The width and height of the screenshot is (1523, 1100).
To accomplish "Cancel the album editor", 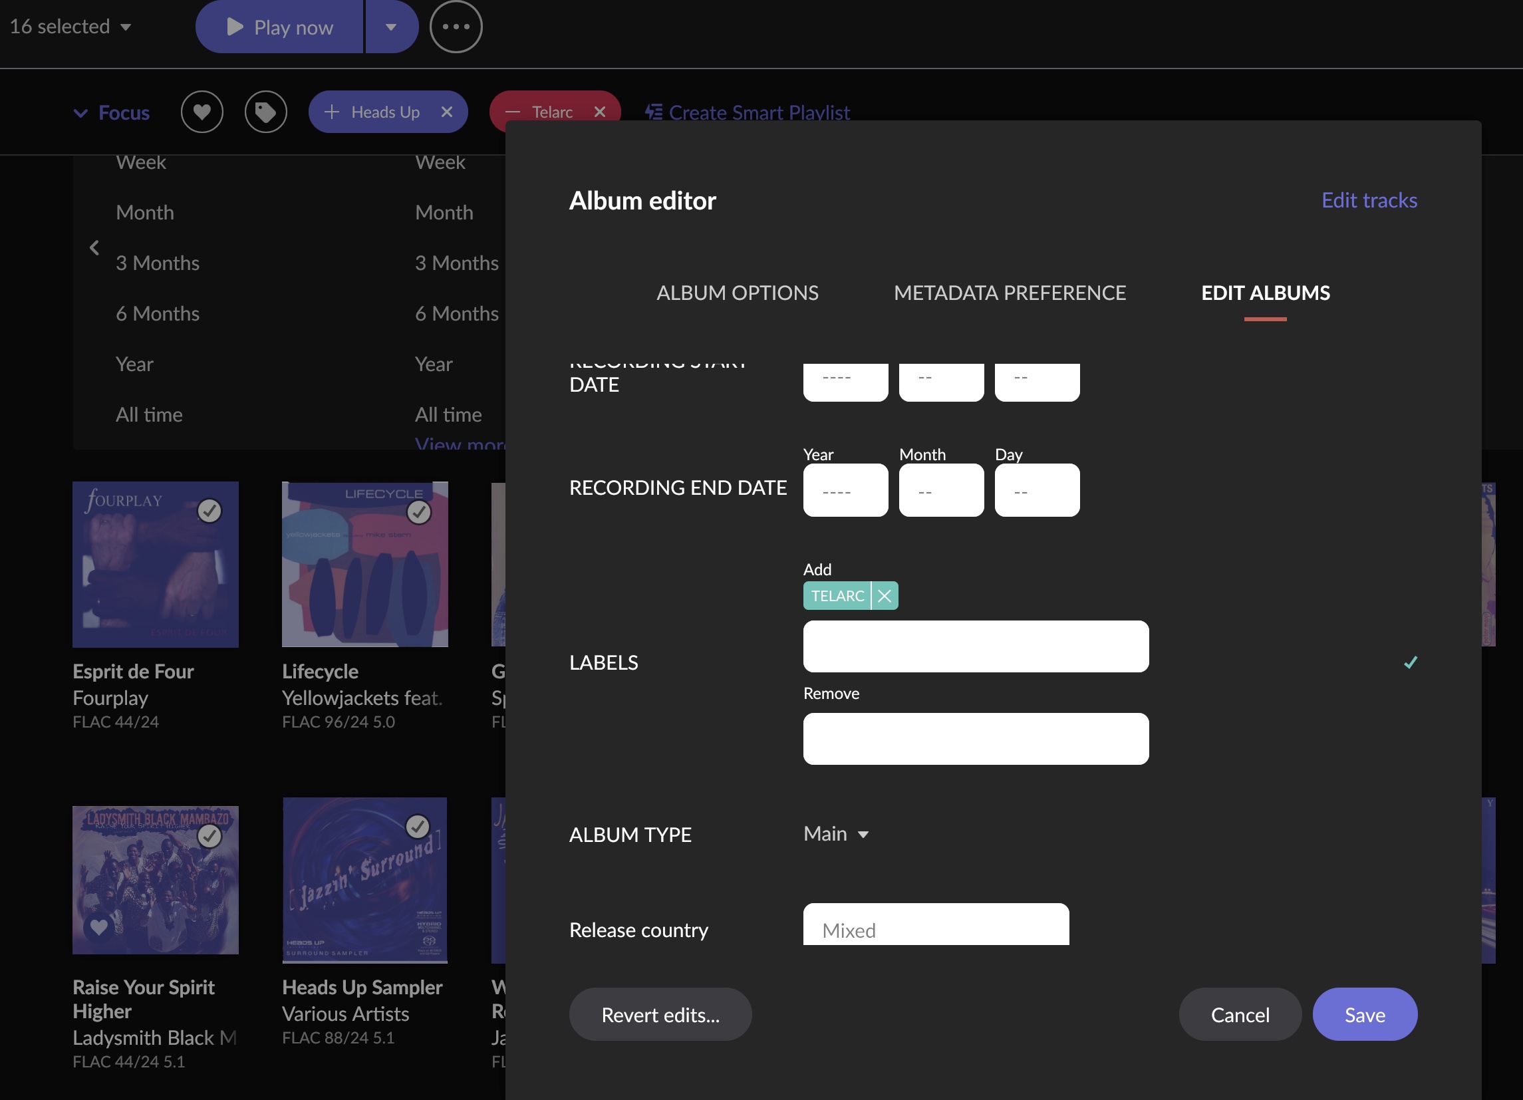I will coord(1240,1014).
